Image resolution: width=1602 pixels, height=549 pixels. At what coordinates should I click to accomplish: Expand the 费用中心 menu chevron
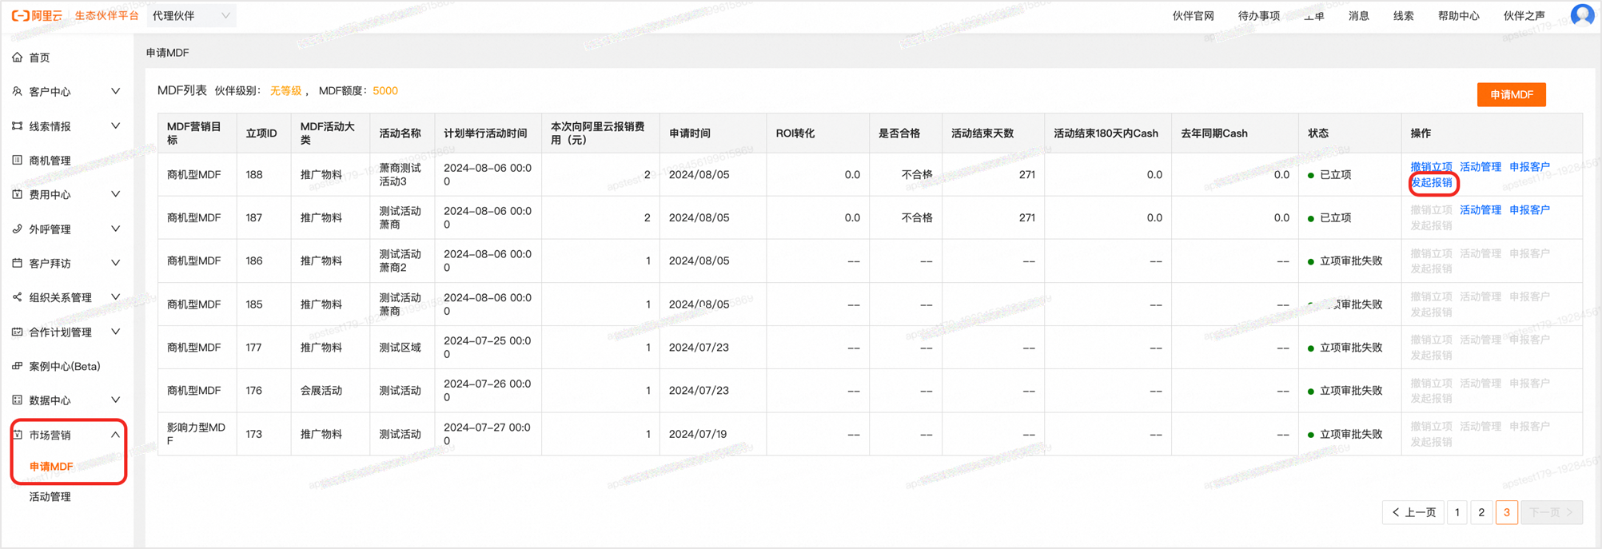coord(115,194)
